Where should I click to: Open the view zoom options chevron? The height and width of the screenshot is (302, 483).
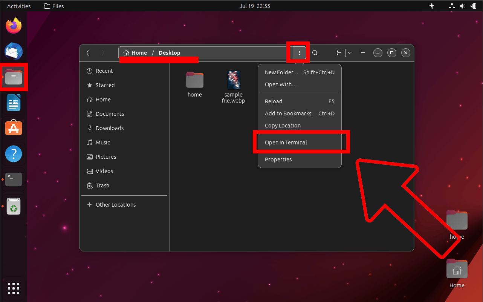tap(349, 53)
